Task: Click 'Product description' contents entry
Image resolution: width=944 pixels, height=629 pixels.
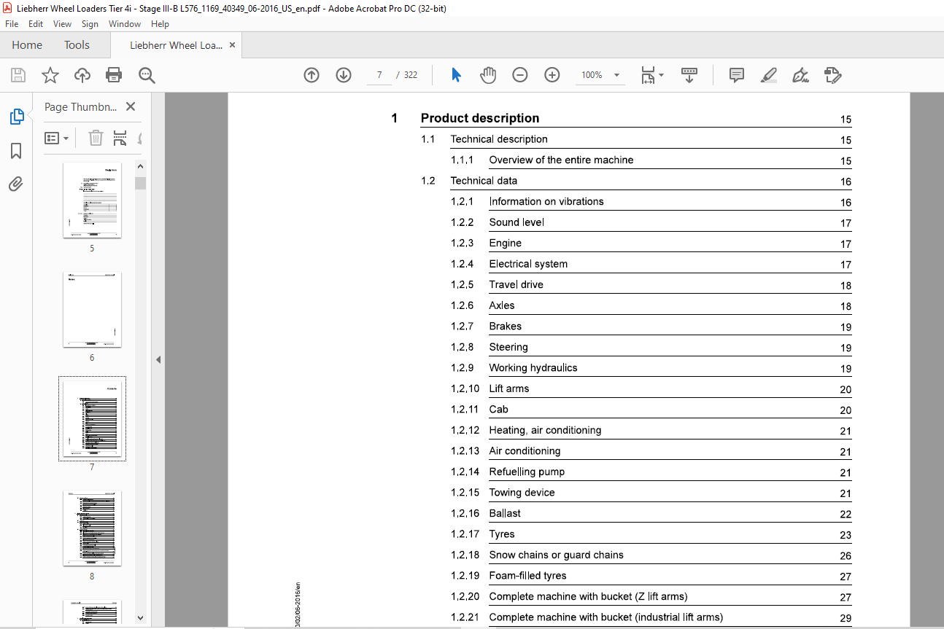Action: [x=480, y=118]
